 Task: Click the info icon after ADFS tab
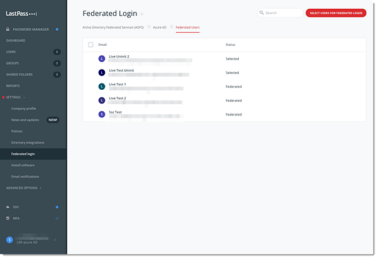[x=149, y=26]
